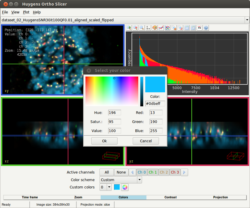This screenshot has height=208, width=250.
Task: Toggle the Ch 3 channel
Action: [175, 172]
